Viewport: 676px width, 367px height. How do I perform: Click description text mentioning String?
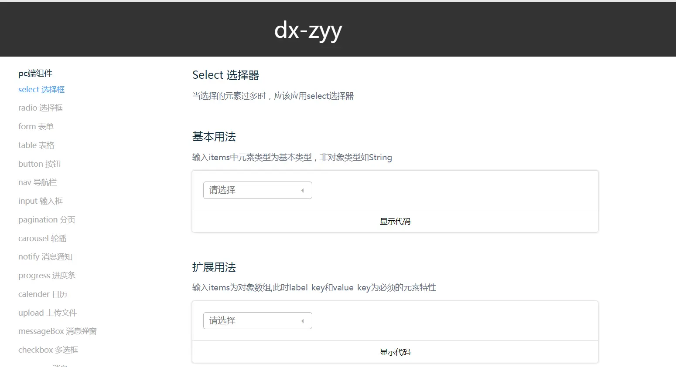click(x=292, y=158)
